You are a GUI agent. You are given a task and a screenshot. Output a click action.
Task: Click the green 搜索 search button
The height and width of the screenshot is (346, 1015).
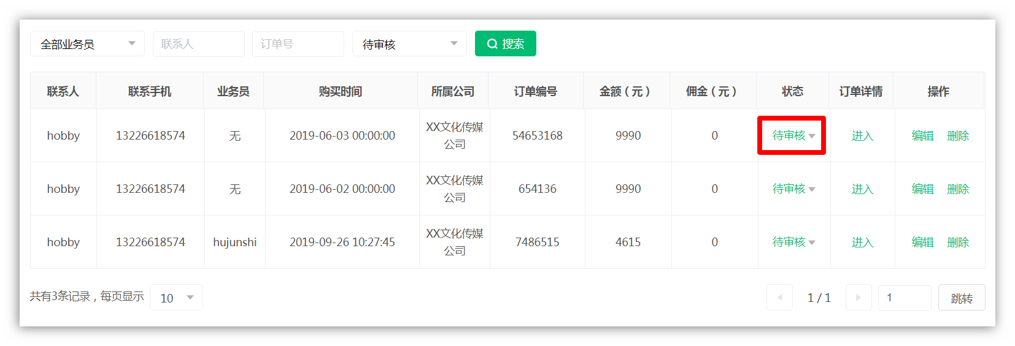[x=506, y=43]
